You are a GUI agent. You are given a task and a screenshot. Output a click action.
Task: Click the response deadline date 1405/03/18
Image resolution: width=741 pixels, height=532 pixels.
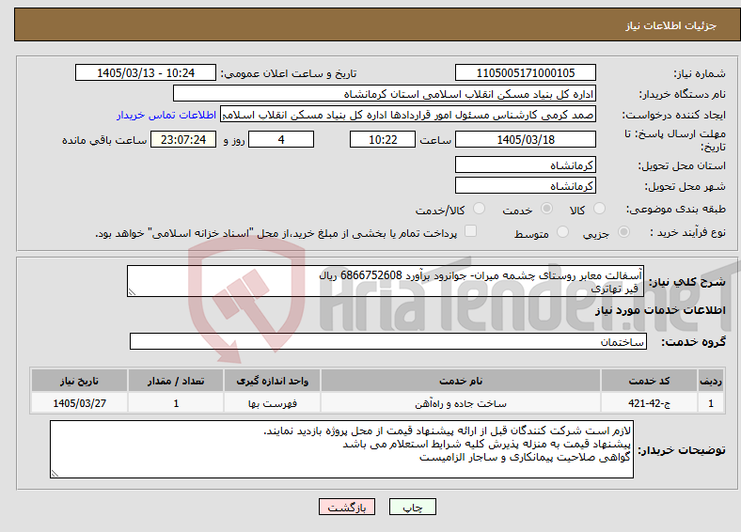tap(526, 139)
